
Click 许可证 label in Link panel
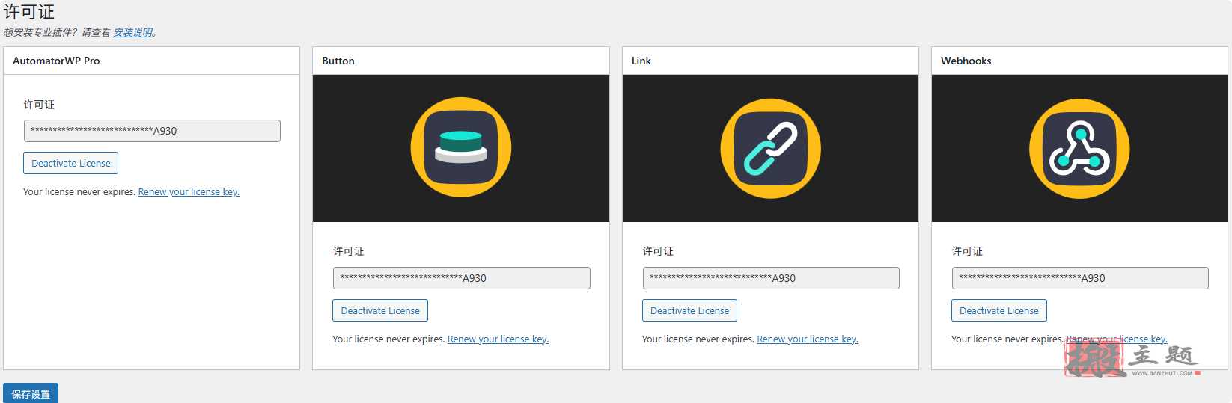(x=658, y=251)
